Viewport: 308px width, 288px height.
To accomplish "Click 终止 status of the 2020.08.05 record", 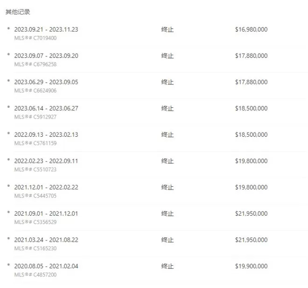I will click(x=168, y=266).
